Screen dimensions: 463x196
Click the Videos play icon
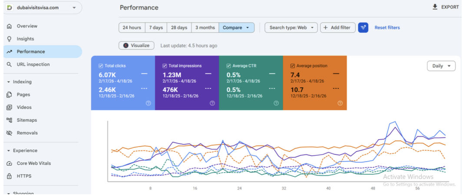pyautogui.click(x=10, y=107)
